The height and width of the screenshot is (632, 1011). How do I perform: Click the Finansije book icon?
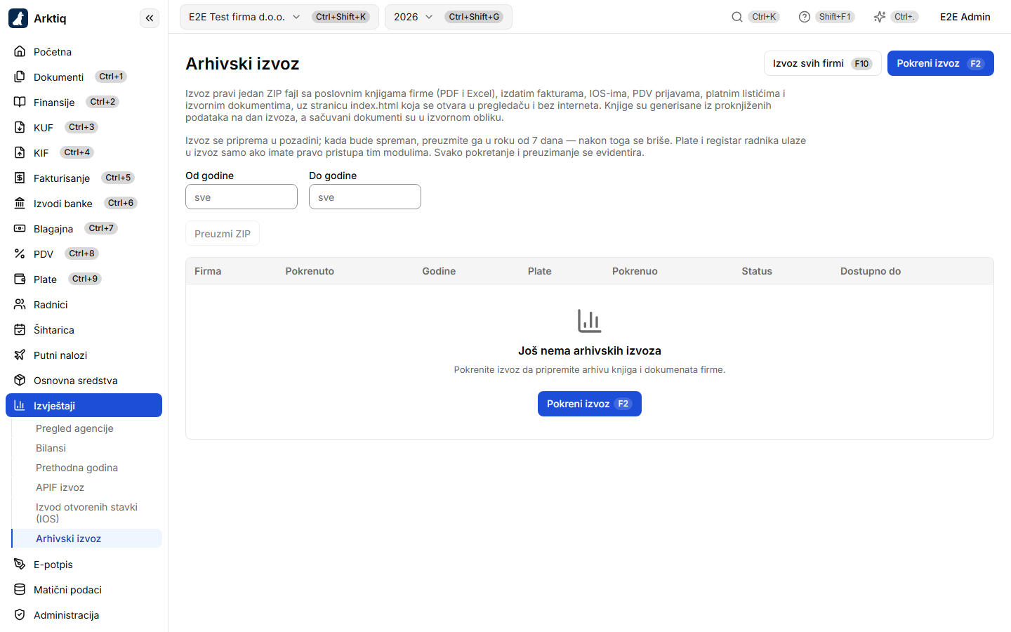pos(20,102)
